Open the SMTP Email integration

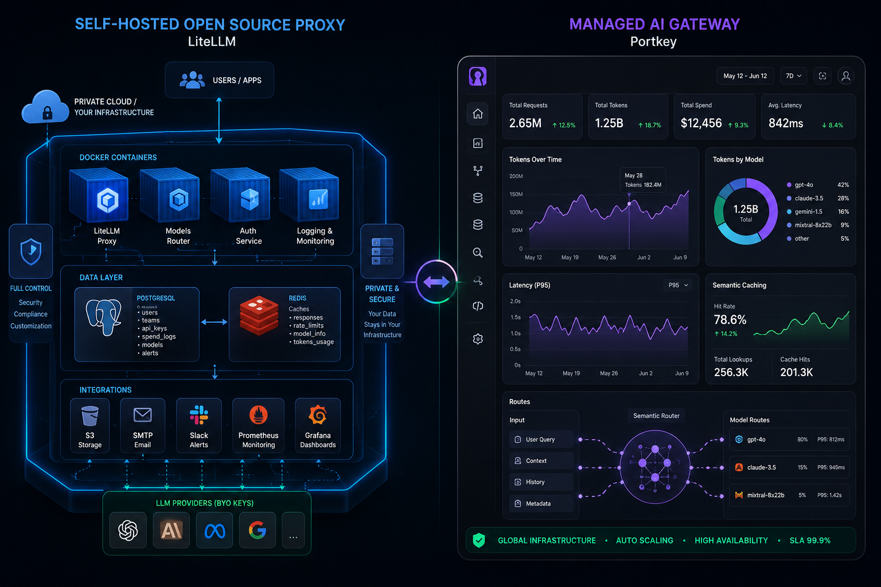(x=143, y=426)
